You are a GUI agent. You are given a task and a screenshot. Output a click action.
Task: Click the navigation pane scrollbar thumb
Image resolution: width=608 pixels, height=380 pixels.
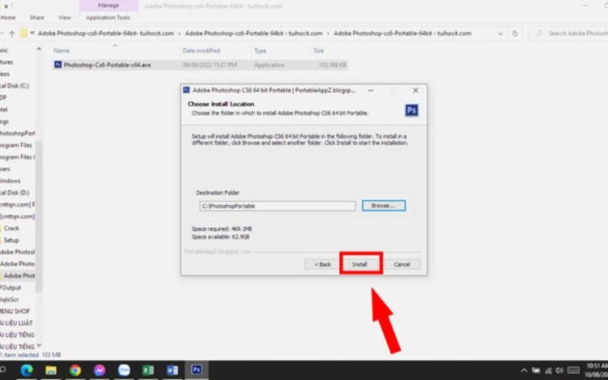tap(39, 216)
